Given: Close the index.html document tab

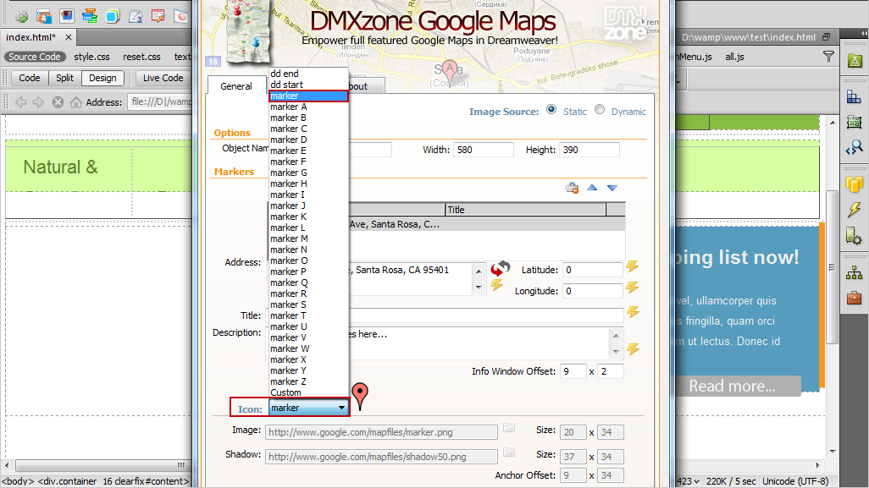Looking at the screenshot, I should [x=68, y=37].
